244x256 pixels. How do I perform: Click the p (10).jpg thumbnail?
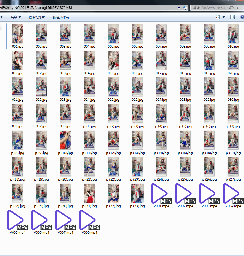coord(65,140)
